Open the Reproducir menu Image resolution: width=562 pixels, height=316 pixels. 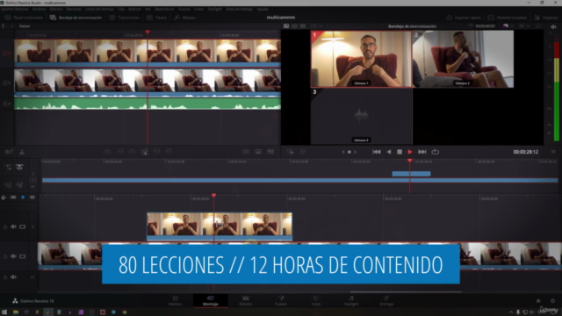(x=164, y=9)
